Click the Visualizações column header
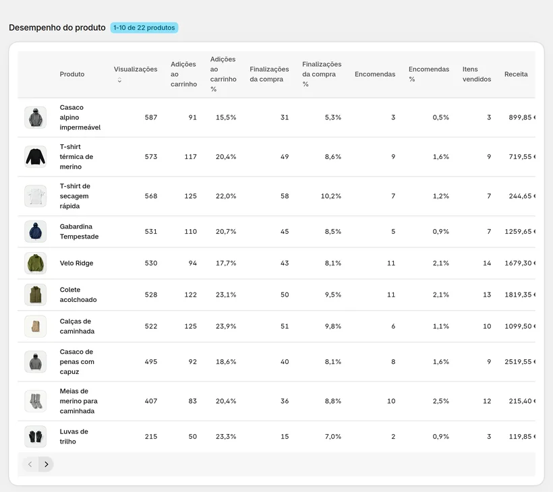 136,69
